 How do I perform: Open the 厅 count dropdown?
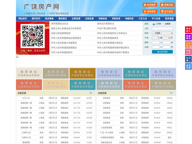click(166, 38)
